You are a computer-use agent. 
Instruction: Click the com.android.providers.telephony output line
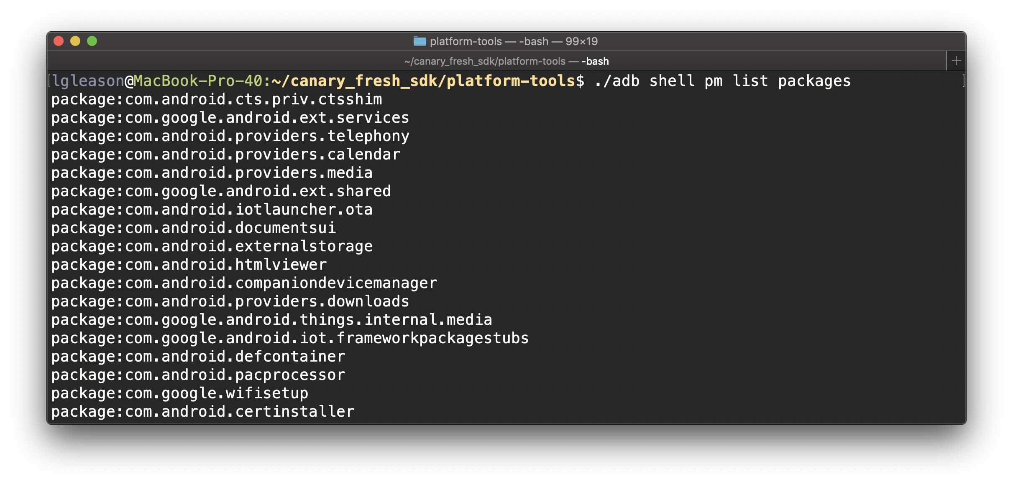pos(230,136)
